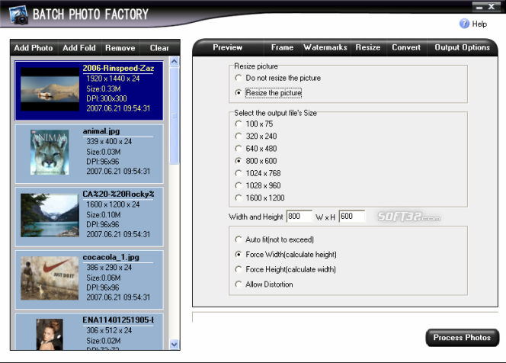
Task: Click the Process Photos button
Action: 462,338
